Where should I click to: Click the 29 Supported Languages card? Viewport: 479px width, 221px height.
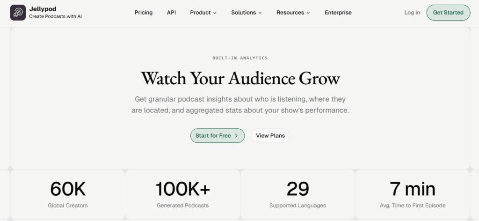click(298, 194)
